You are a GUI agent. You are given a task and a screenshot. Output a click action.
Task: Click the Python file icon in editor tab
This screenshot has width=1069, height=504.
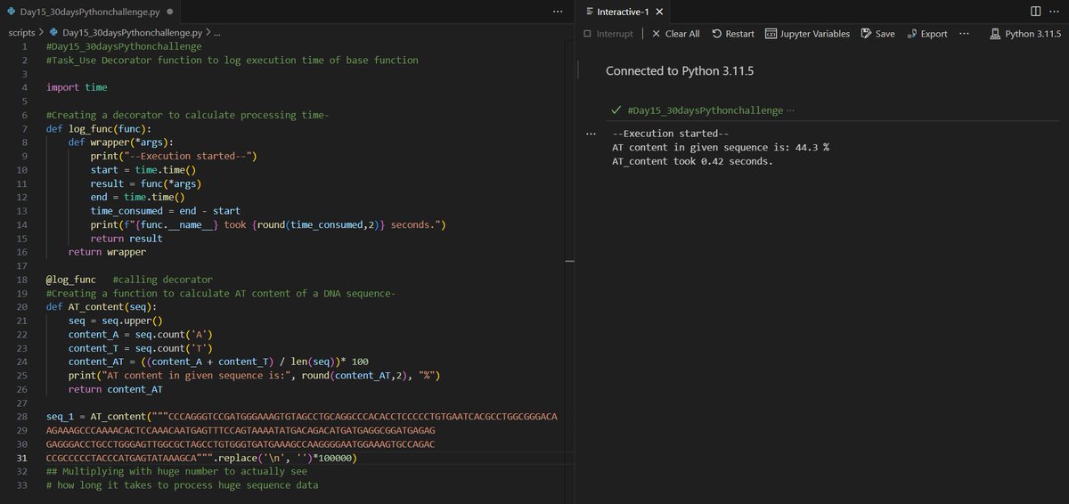coord(10,11)
